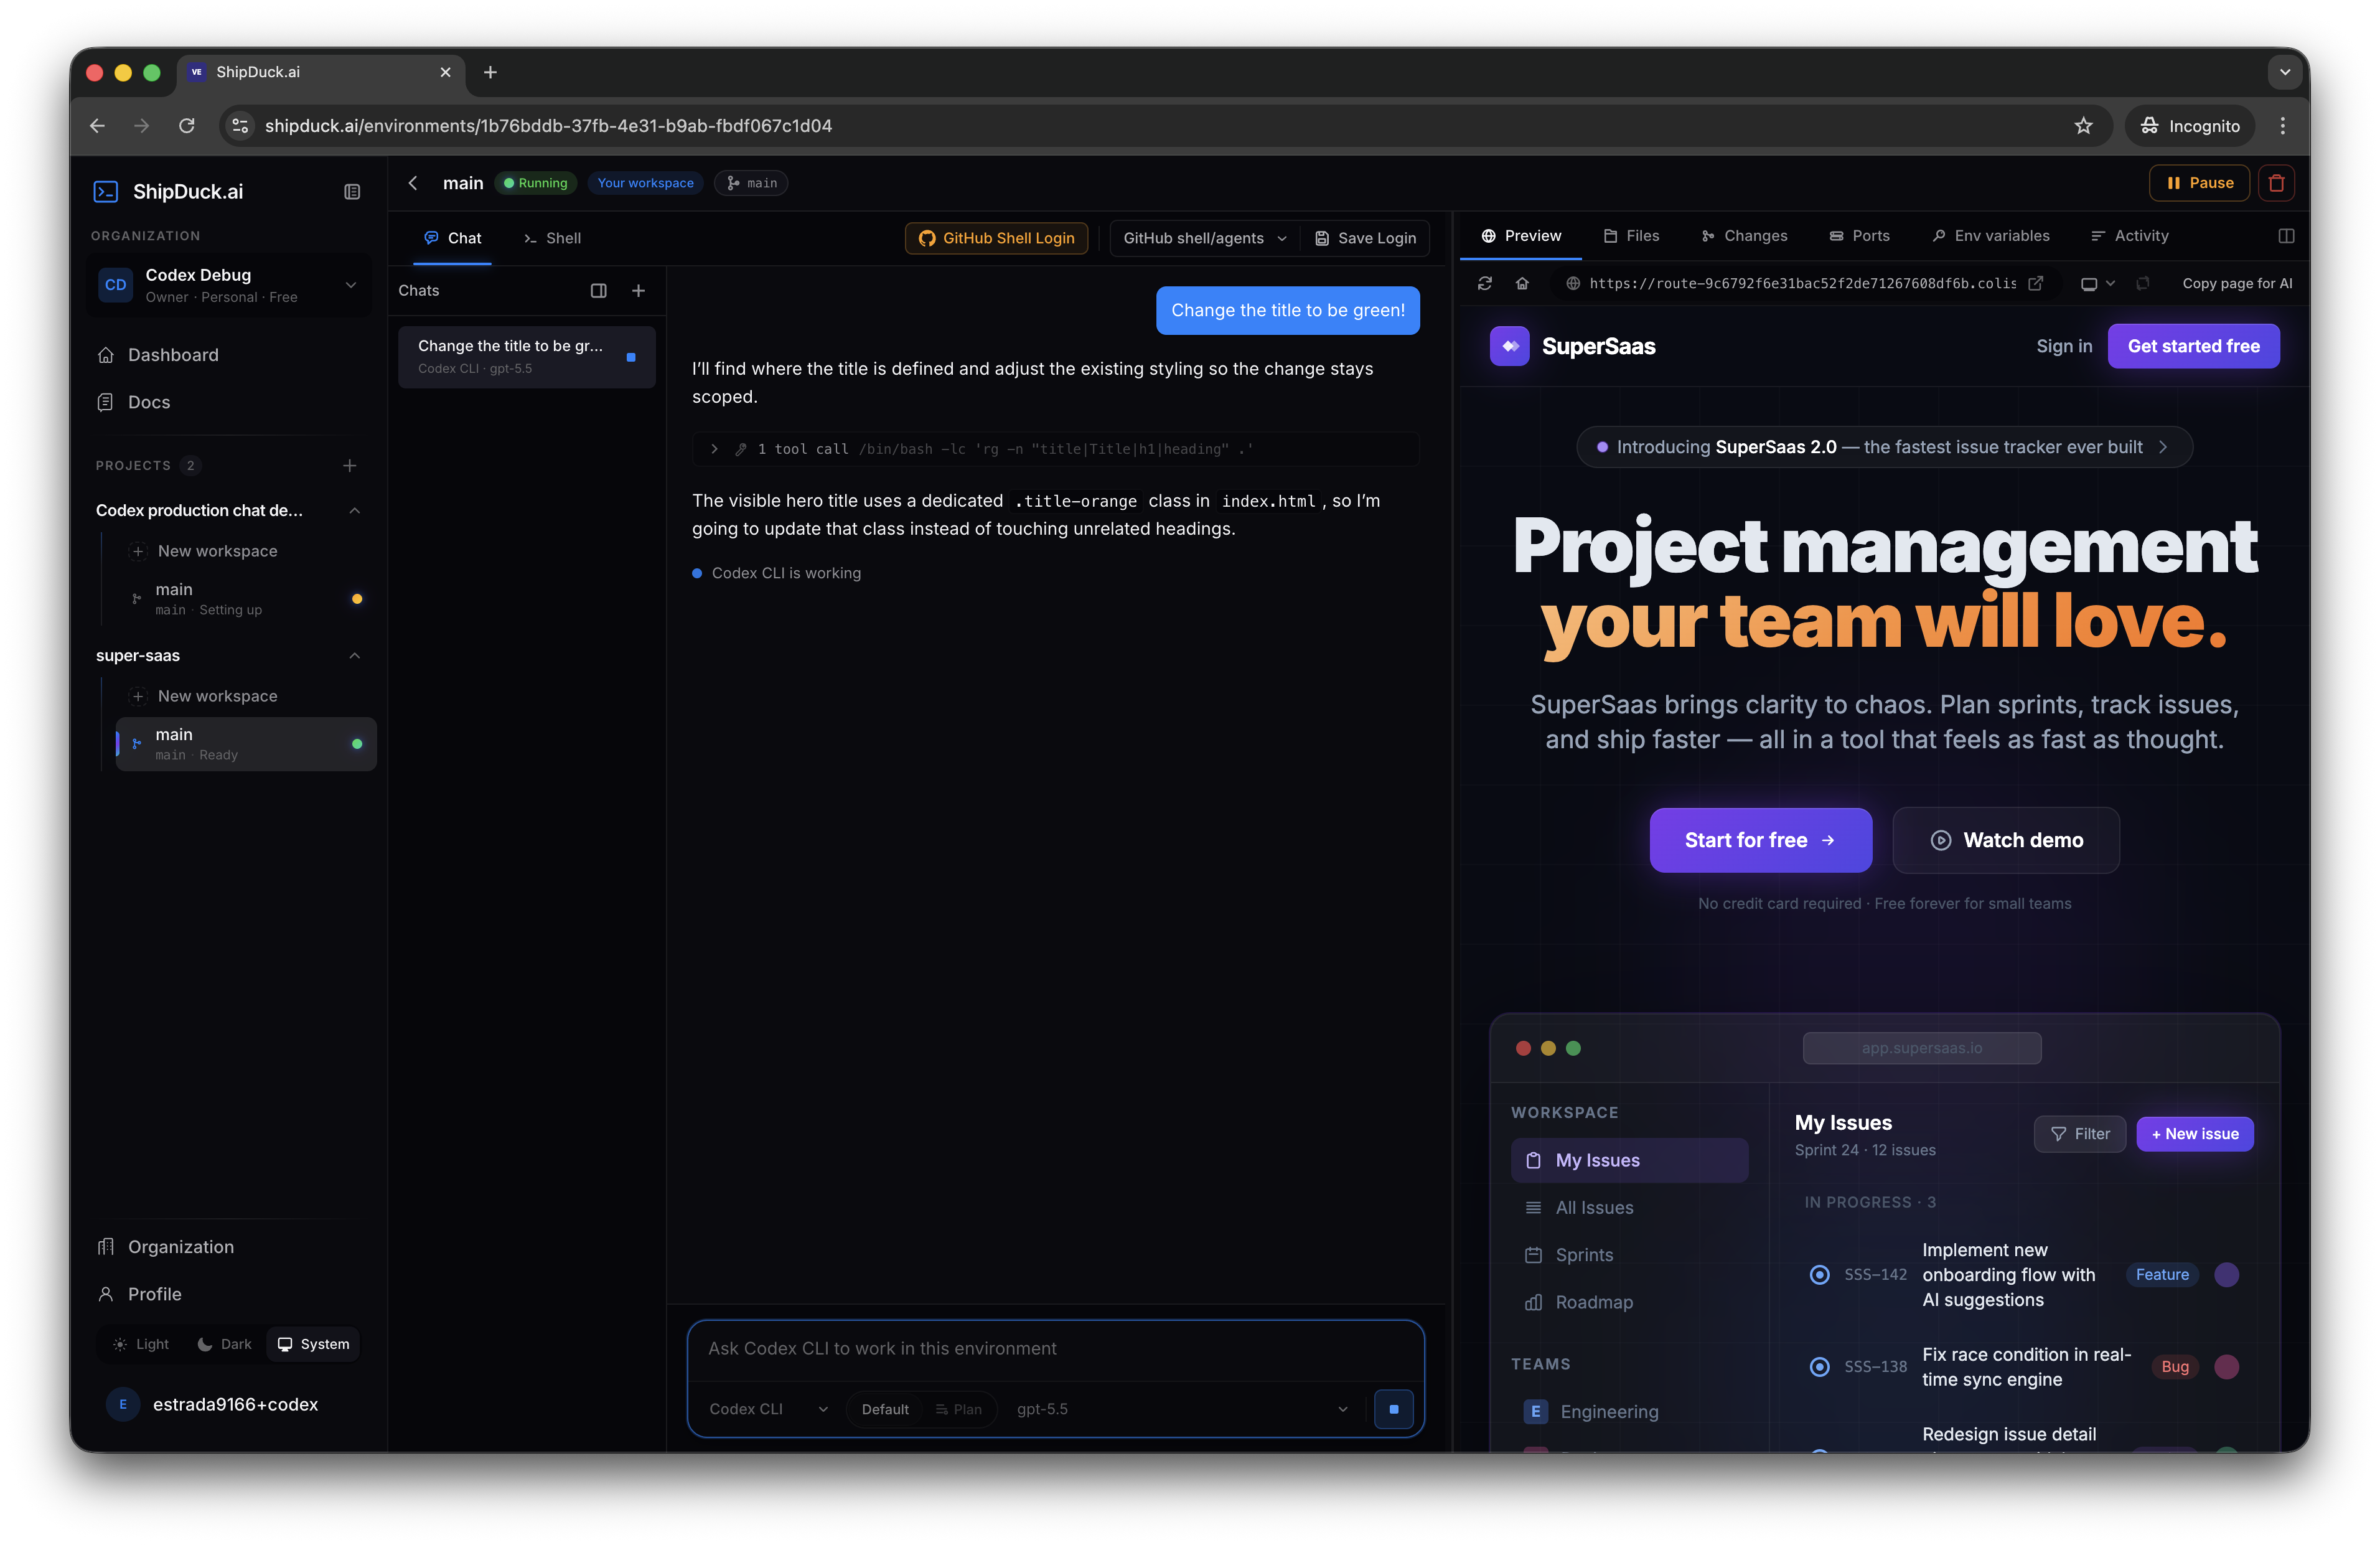Click the SuperSaas logo icon
Viewport: 2380px width, 1545px height.
tap(1509, 346)
